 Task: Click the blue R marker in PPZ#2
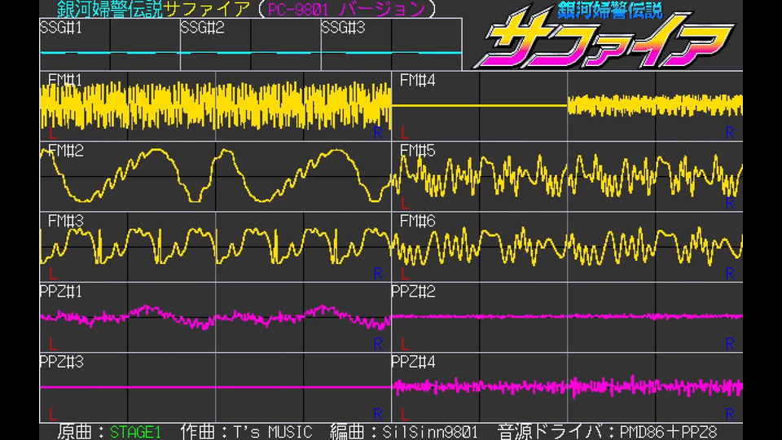pyautogui.click(x=730, y=344)
